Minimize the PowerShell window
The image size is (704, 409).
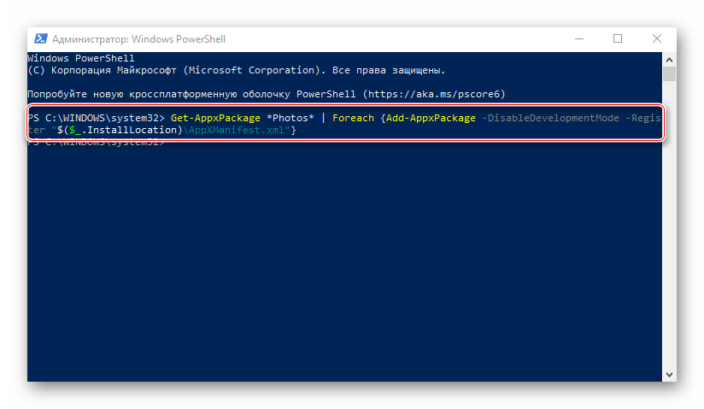[x=579, y=39]
